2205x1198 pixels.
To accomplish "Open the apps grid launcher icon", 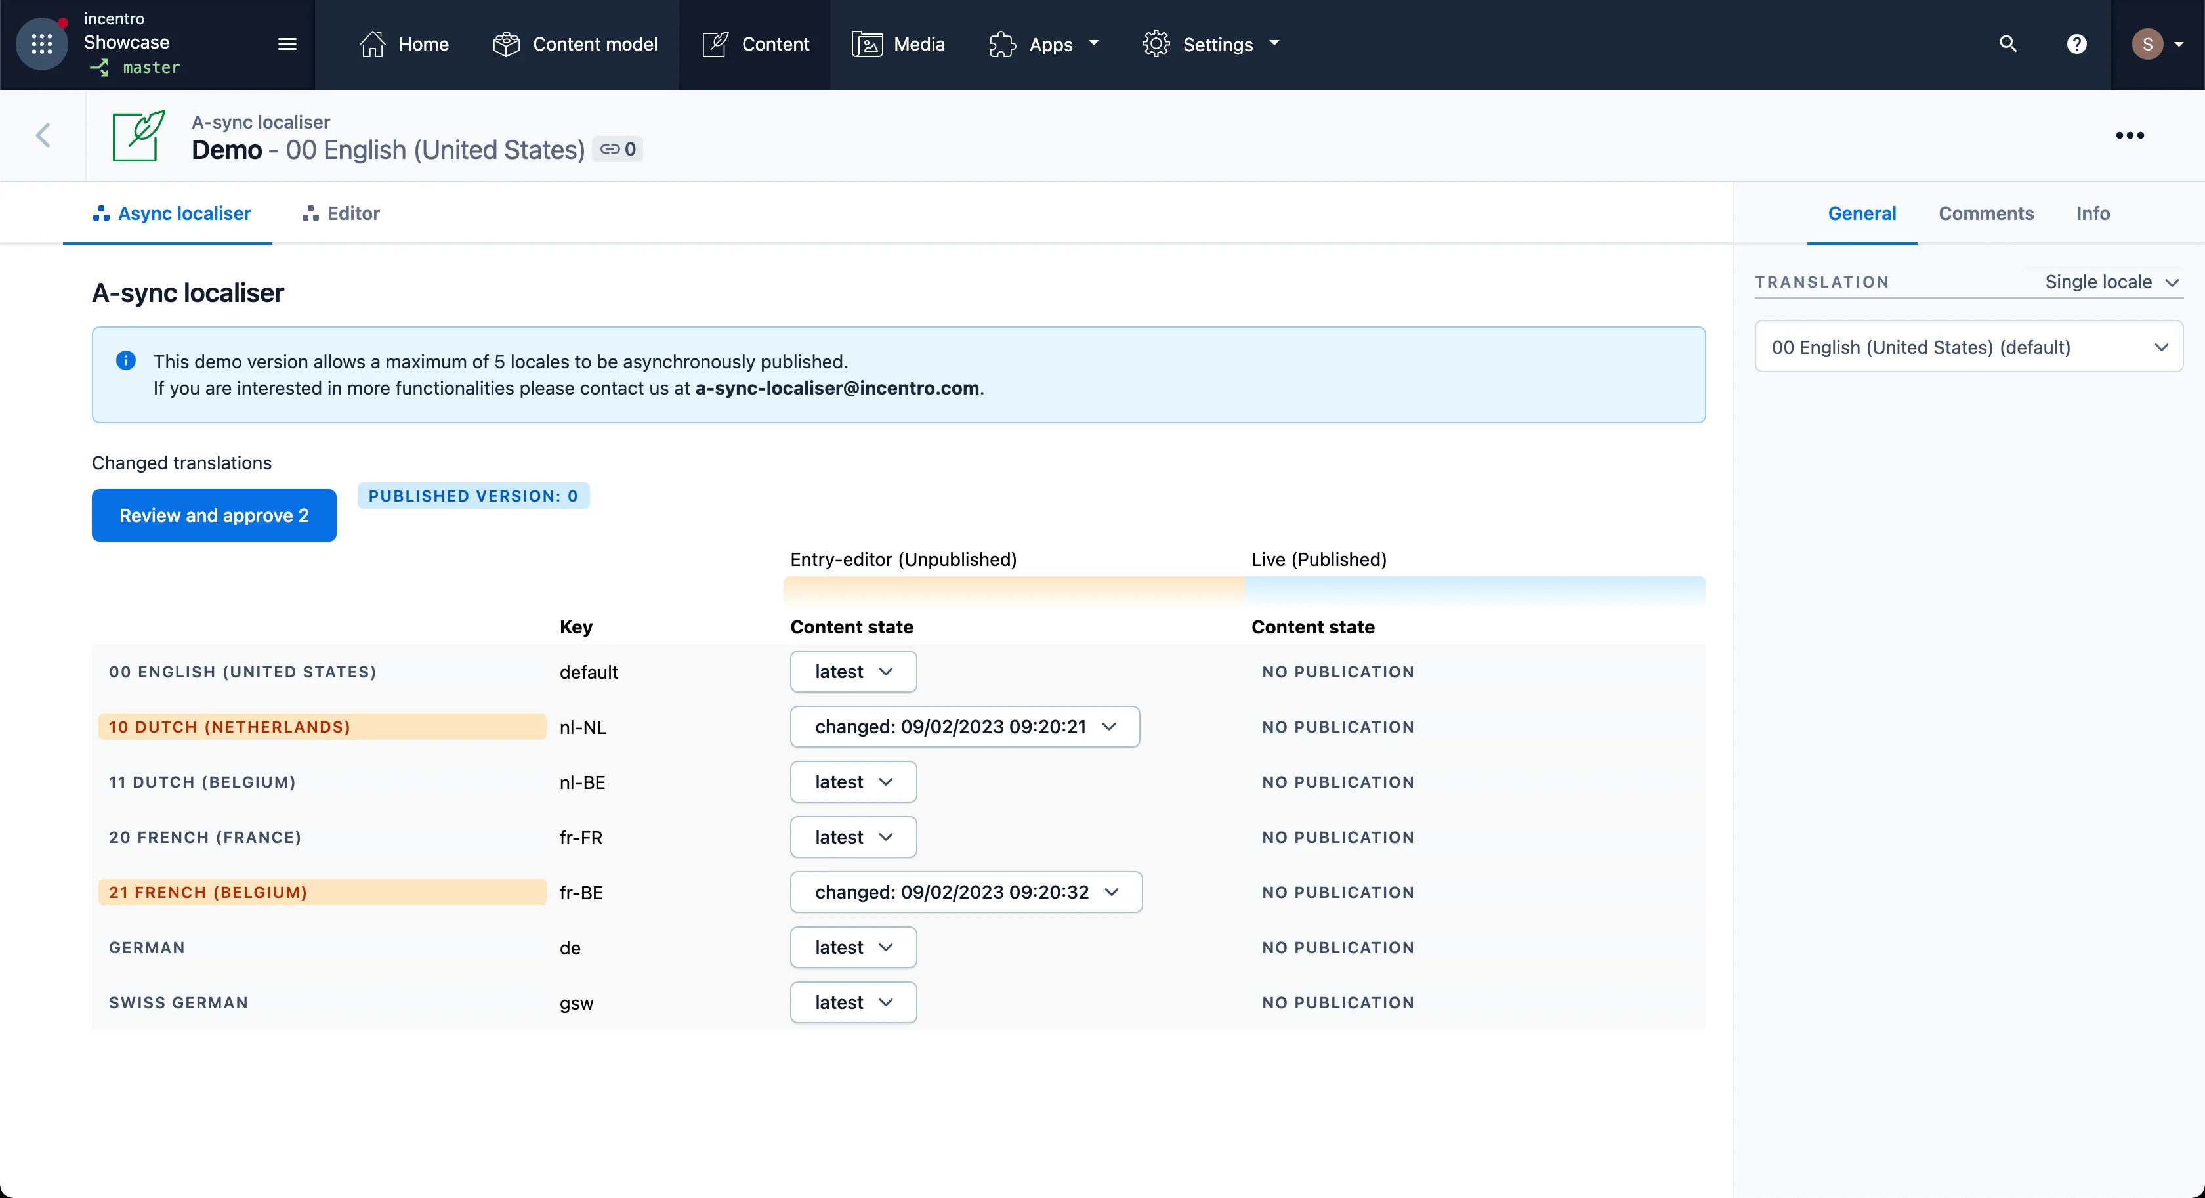I will tap(41, 44).
